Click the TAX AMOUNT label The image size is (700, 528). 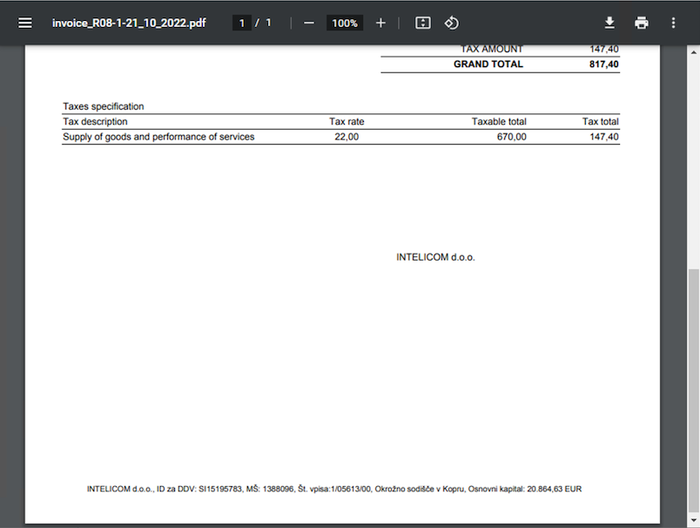[x=492, y=49]
